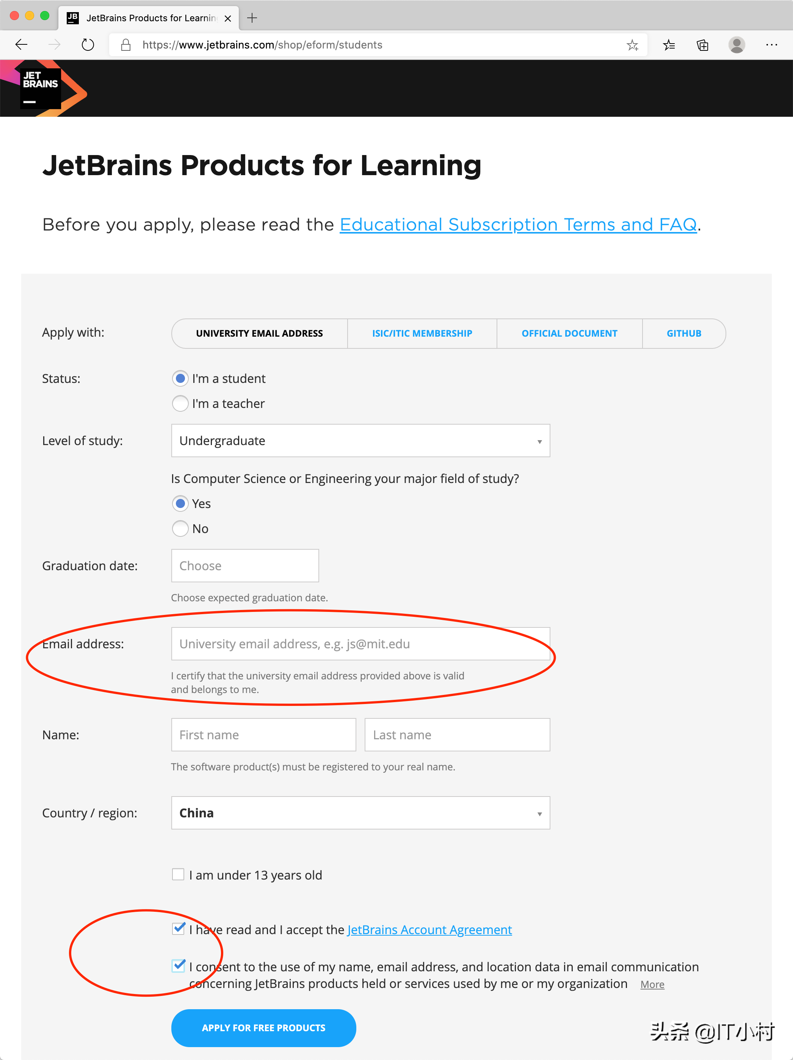The image size is (793, 1060).
Task: Click the browser profile avatar
Action: 737,45
